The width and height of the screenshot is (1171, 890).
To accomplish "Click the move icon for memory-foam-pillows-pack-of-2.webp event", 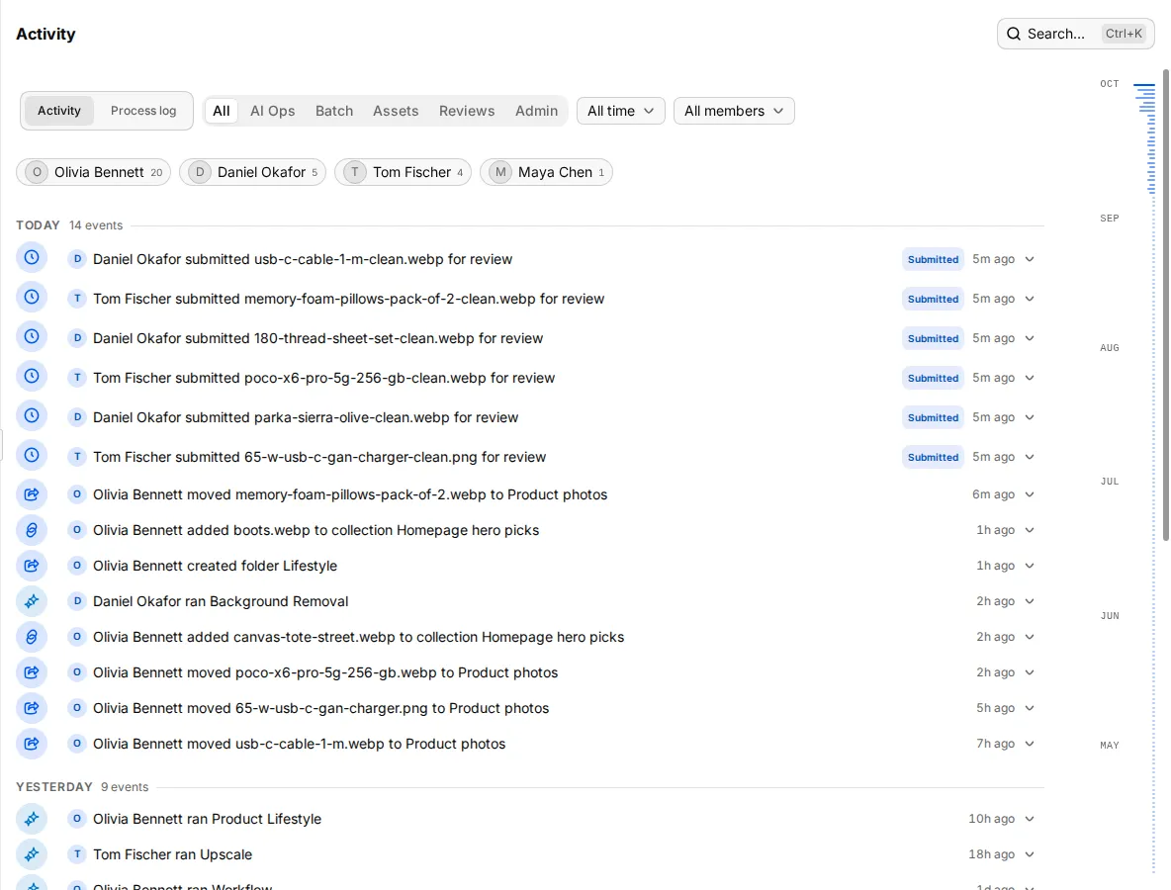I will [32, 494].
